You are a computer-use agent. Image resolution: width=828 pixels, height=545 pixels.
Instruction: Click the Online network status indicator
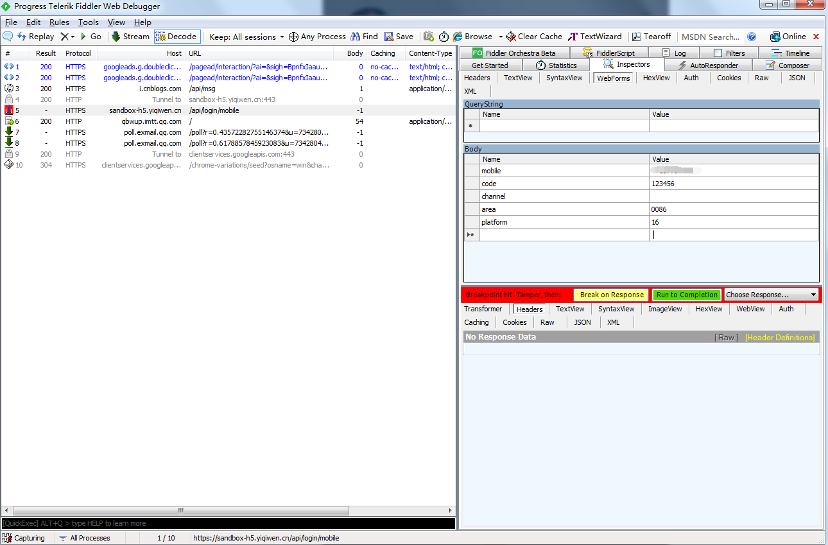tap(788, 37)
